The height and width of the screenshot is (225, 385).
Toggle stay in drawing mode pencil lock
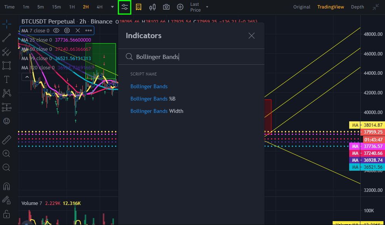coord(7,200)
